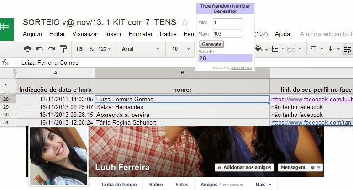Screen dimensions: 353x190
Task: Click the horizontal align icon
Action: point(314,48)
